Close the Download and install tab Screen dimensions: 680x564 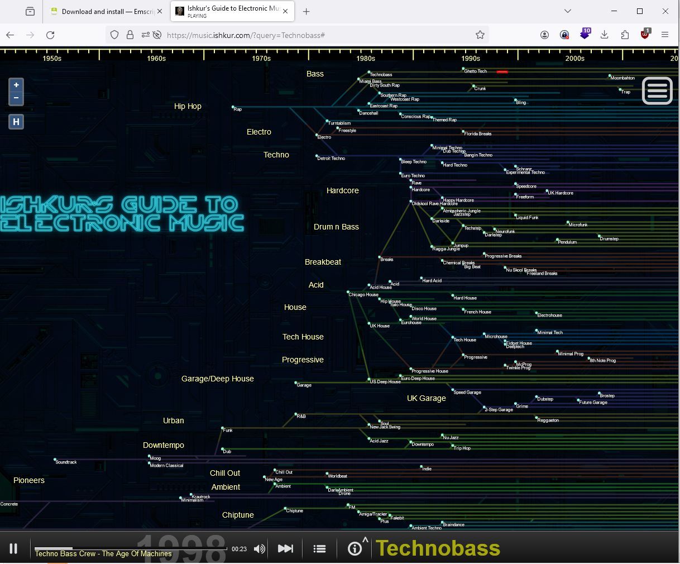pos(160,11)
